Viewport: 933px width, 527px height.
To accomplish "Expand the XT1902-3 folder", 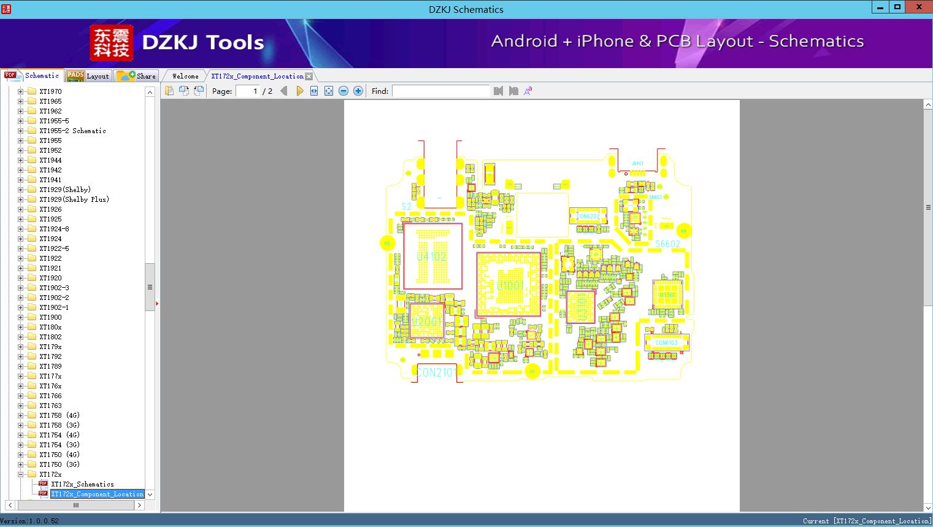I will 20,288.
